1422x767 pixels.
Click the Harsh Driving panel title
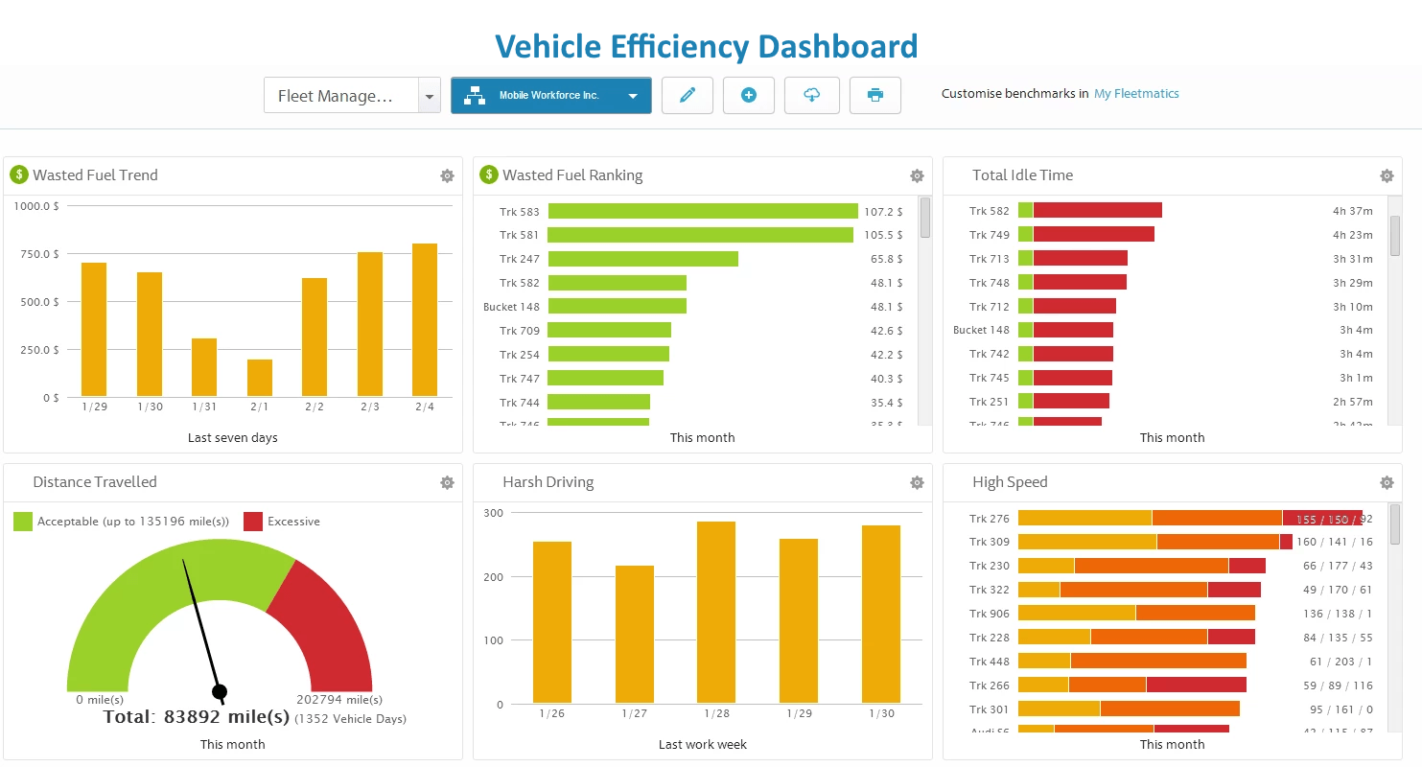point(548,482)
